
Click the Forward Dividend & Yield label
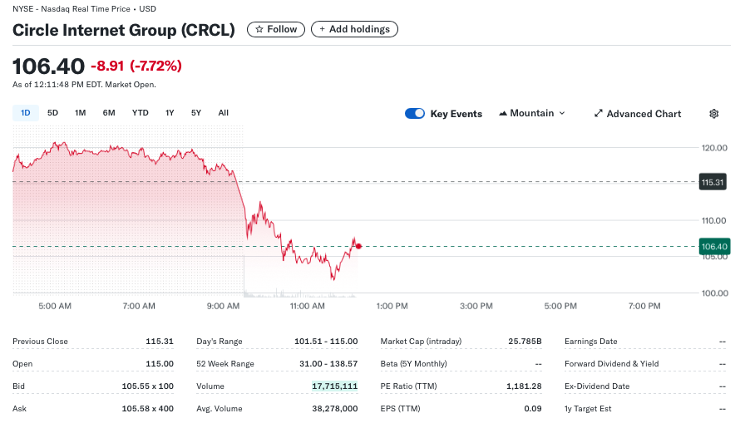(612, 364)
